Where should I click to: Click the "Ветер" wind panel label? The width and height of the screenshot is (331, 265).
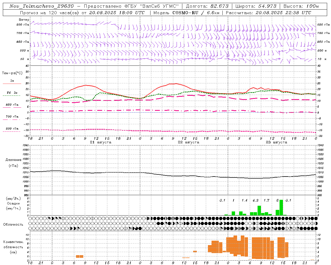coord(24,20)
